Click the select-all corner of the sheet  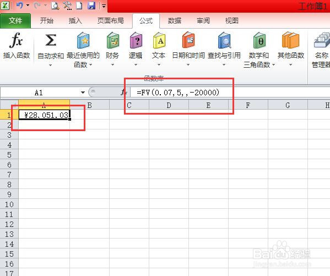click(x=9, y=105)
